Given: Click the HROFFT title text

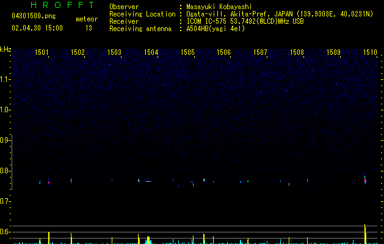Looking at the screenshot, I should [63, 5].
